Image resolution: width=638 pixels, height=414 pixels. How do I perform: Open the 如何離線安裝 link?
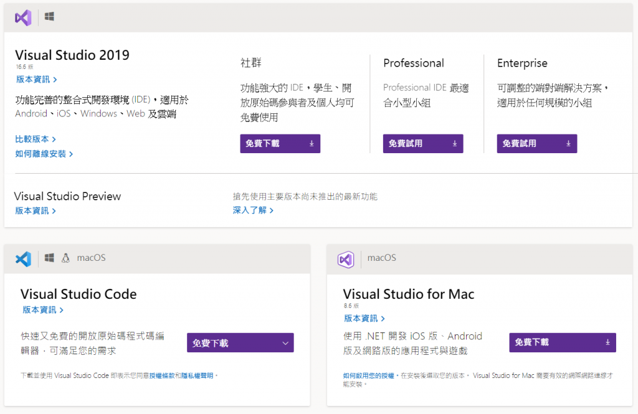tap(44, 154)
